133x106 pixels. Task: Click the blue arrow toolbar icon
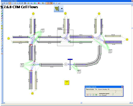pyautogui.click(x=32, y=3)
